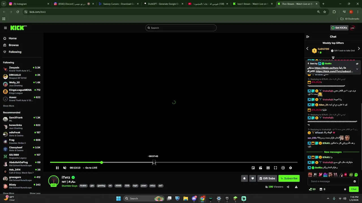
Task: Switch to Sweezy Cursors tab
Action: point(118,4)
